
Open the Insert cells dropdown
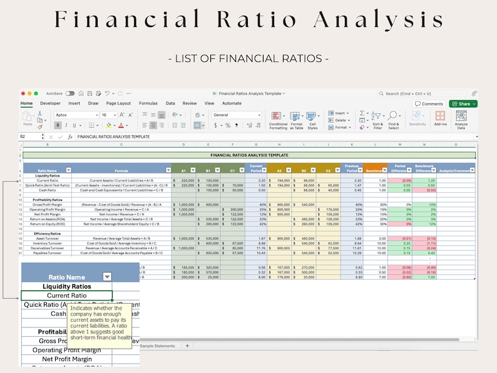point(339,113)
